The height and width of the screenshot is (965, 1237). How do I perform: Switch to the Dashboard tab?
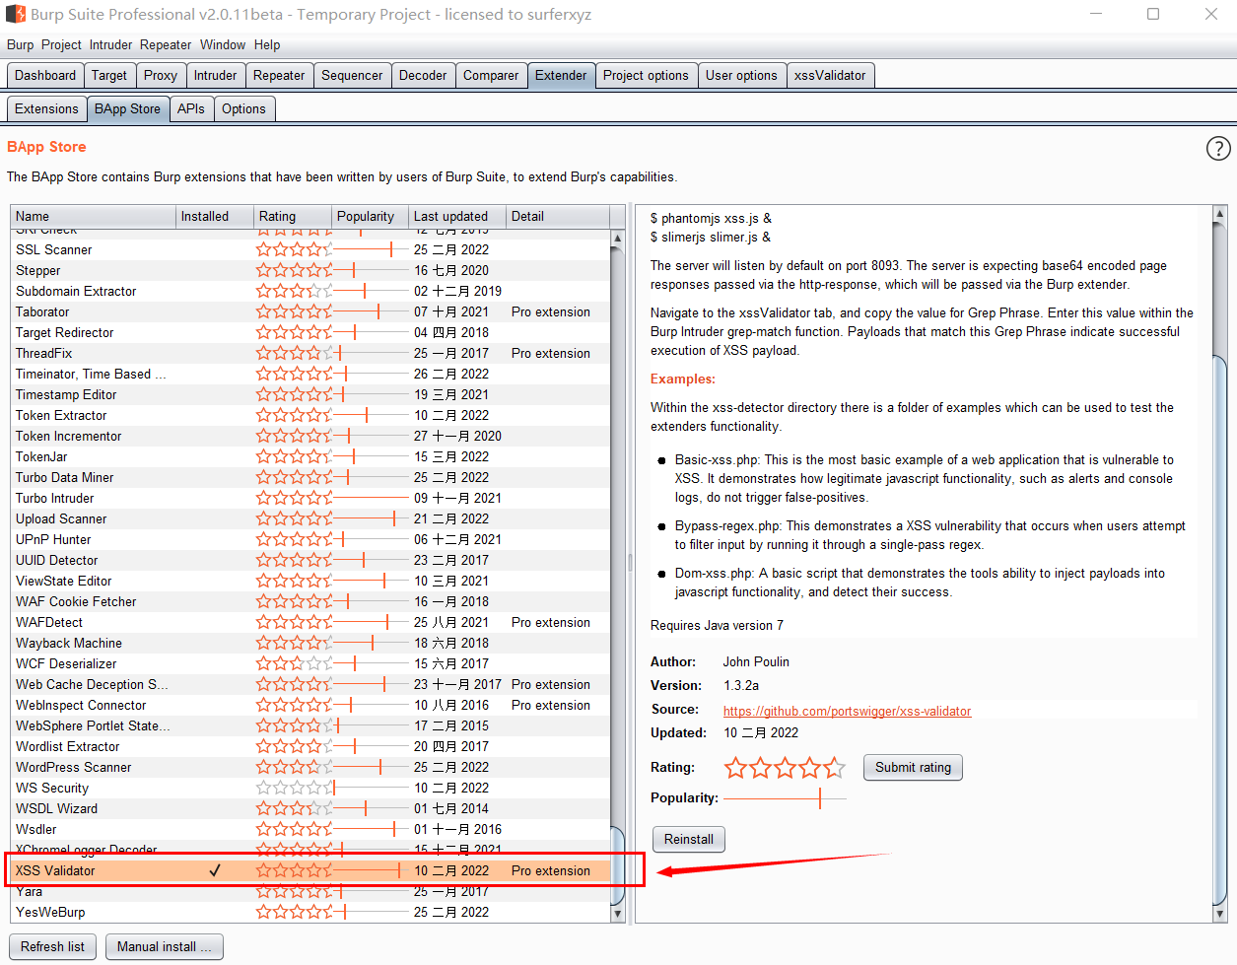point(45,75)
